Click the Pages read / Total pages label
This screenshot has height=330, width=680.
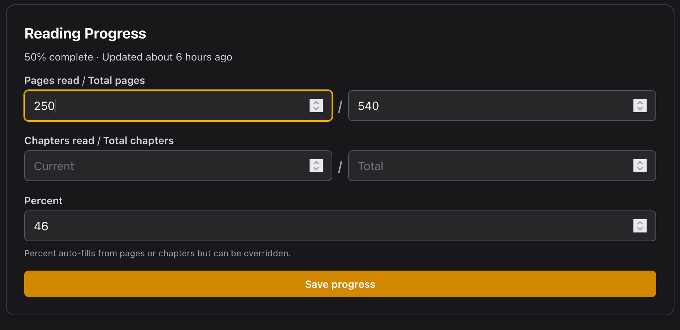84,81
